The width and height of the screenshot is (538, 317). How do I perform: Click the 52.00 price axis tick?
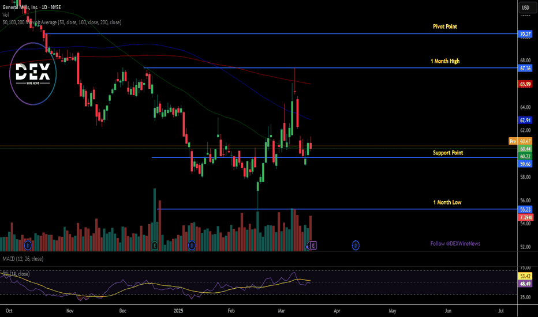tap(525, 247)
